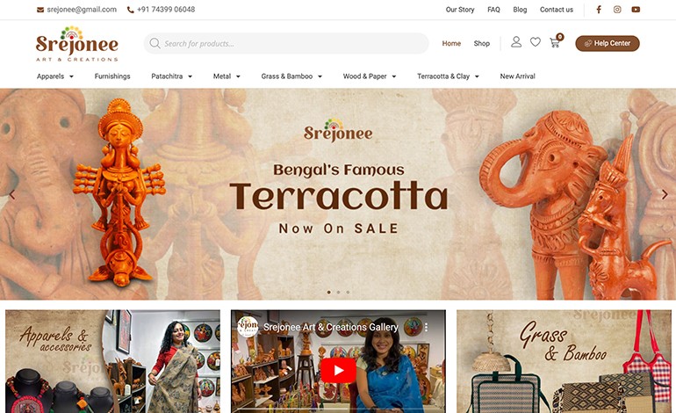The width and height of the screenshot is (676, 413).
Task: Click the +91 74399 06048 phone link
Action: [166, 10]
